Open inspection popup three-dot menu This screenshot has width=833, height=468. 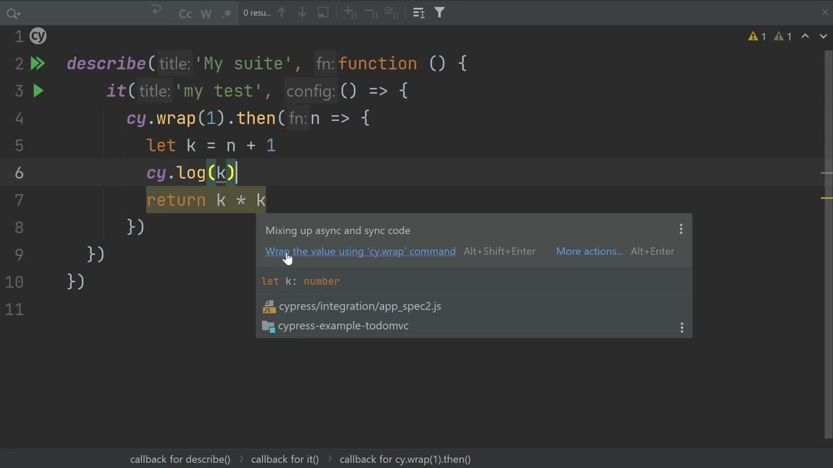coord(681,229)
